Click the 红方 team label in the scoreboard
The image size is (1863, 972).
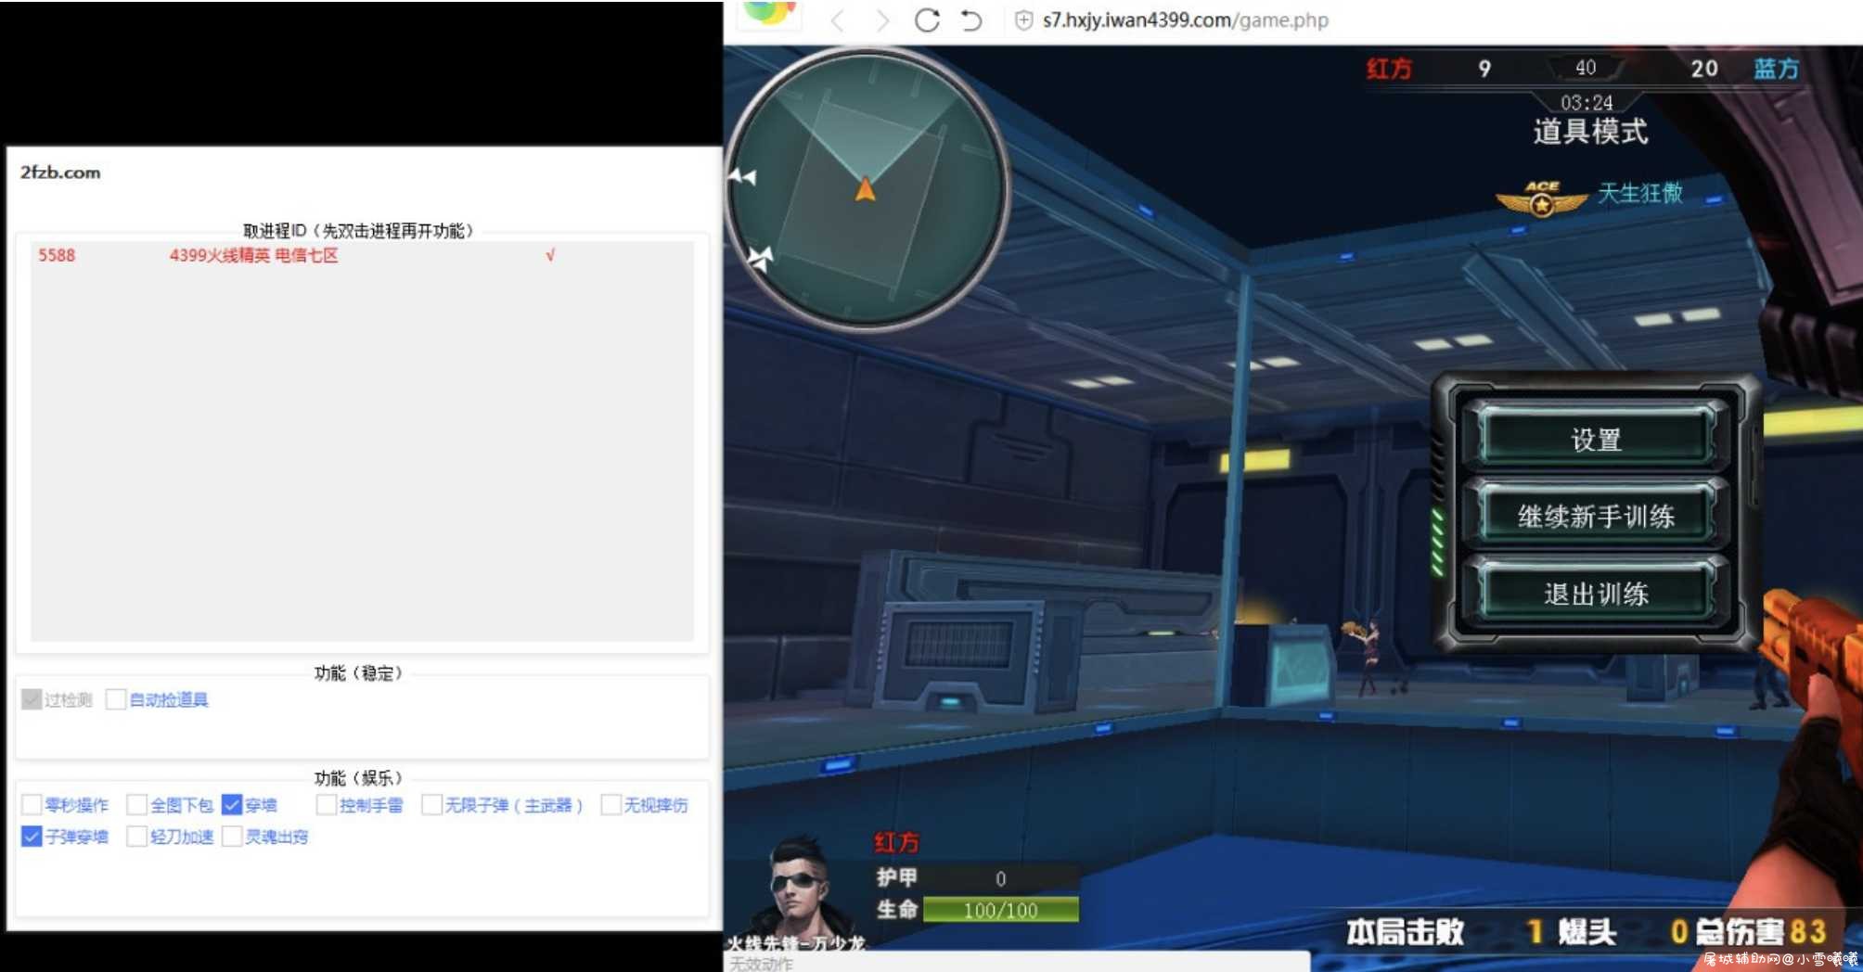point(1389,69)
